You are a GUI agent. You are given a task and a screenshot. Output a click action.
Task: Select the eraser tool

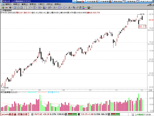click(77, 7)
